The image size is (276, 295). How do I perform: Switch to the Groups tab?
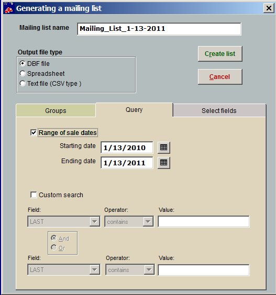click(56, 111)
